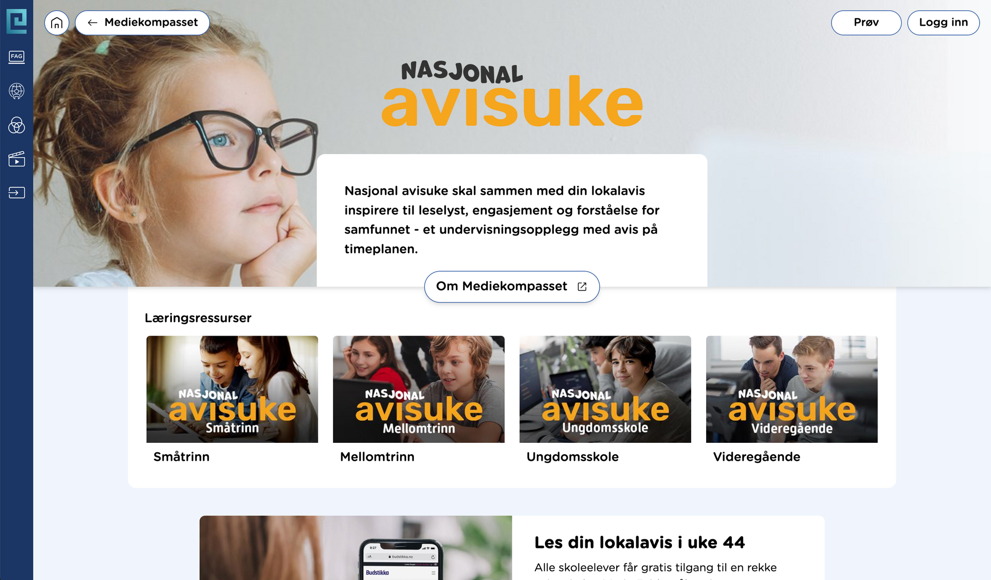This screenshot has height=580, width=991.
Task: Go back via Mediekompasset arrow button
Action: tap(142, 23)
